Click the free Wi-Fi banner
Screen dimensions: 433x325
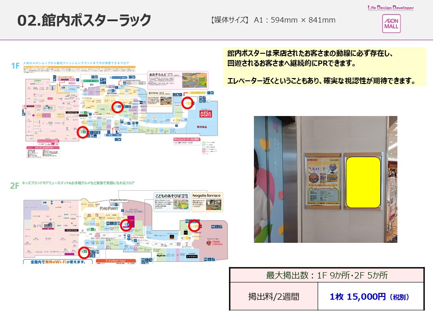click(x=58, y=261)
